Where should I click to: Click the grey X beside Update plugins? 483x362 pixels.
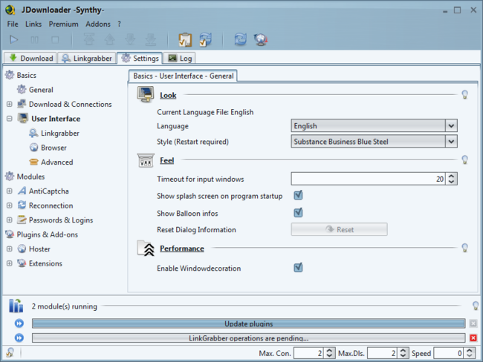pyautogui.click(x=473, y=323)
